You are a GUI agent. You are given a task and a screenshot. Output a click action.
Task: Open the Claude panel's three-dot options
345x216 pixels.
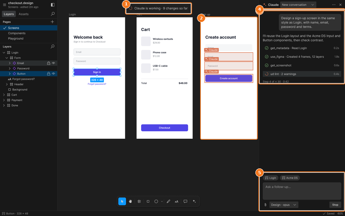pos(334,5)
